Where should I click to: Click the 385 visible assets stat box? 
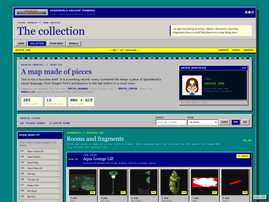[32, 102]
